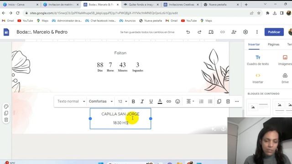Open section background palette icon
The height and width of the screenshot is (164, 292).
[6, 106]
